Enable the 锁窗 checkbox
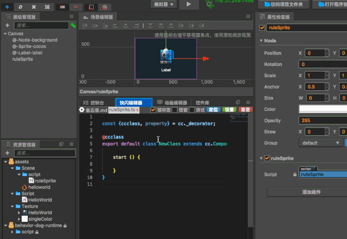 pyautogui.click(x=174, y=110)
